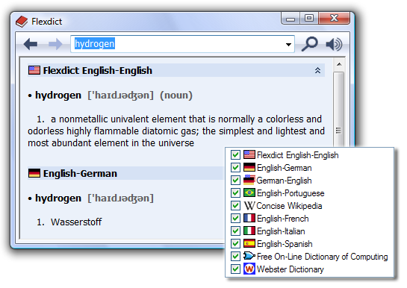Click the German-English combined flag icon

(x=249, y=180)
